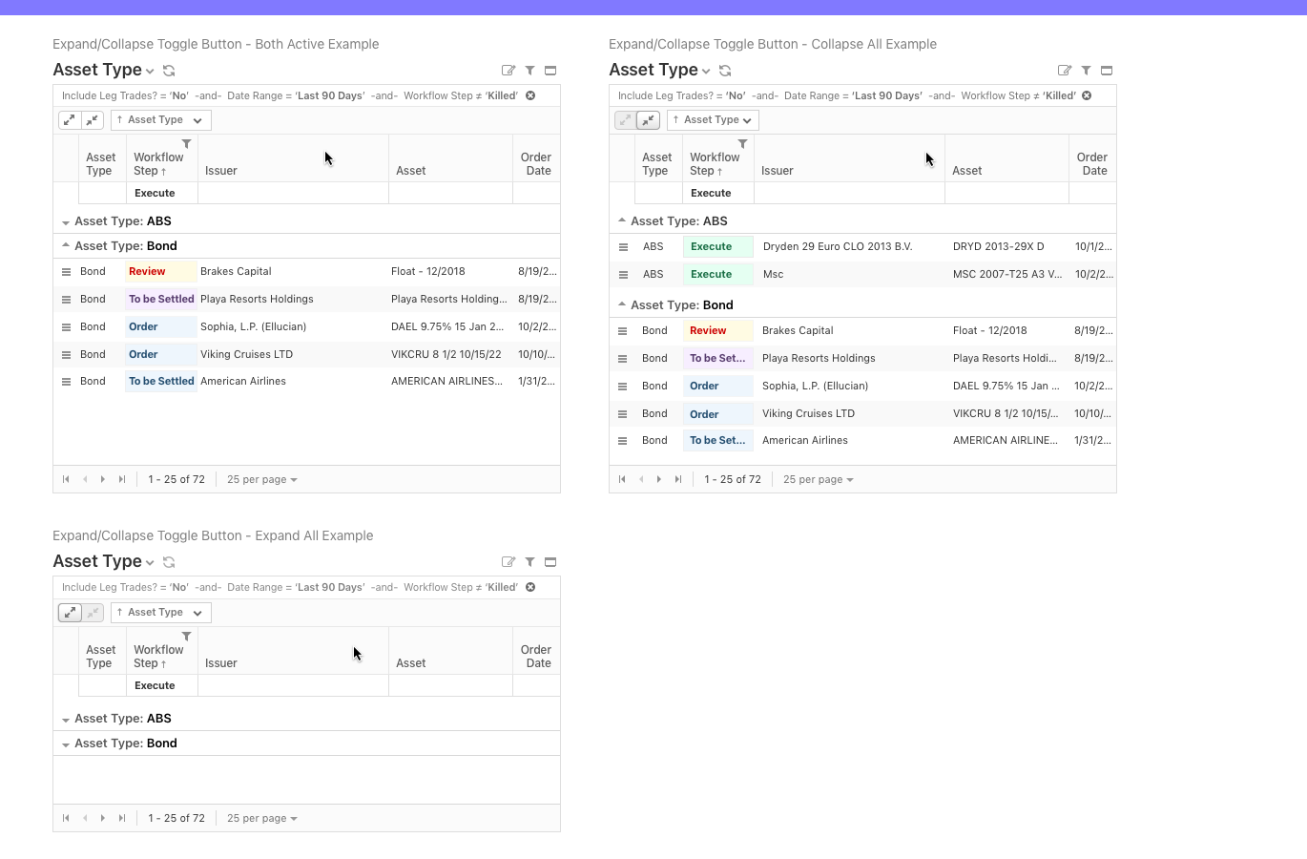Click yellow Review status for Brakes Capital, Collapse All
This screenshot has height=859, width=1307.
[x=717, y=331]
